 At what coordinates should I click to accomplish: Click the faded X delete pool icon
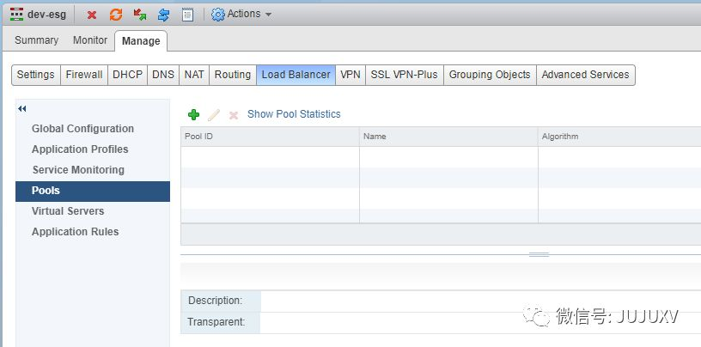(x=234, y=115)
